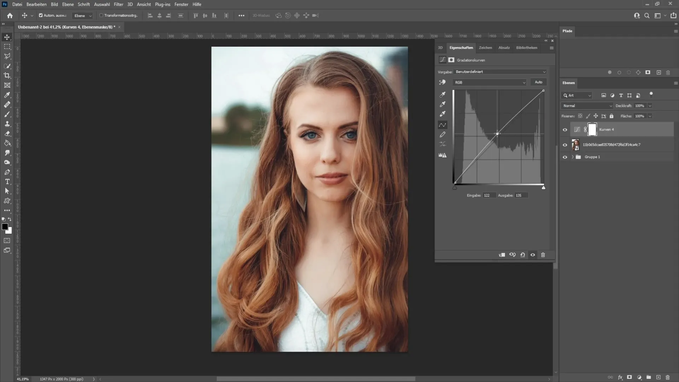Select the Healing Brush tool
This screenshot has height=382, width=679.
7,104
